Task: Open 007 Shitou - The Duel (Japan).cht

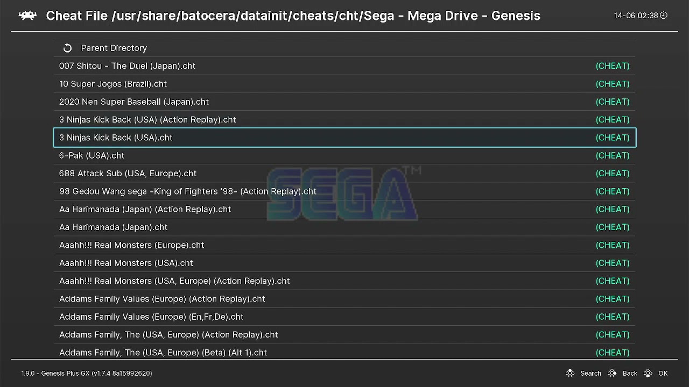Action: tap(344, 66)
